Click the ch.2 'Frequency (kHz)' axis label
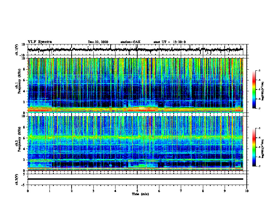The image size is (278, 214). (x=20, y=139)
